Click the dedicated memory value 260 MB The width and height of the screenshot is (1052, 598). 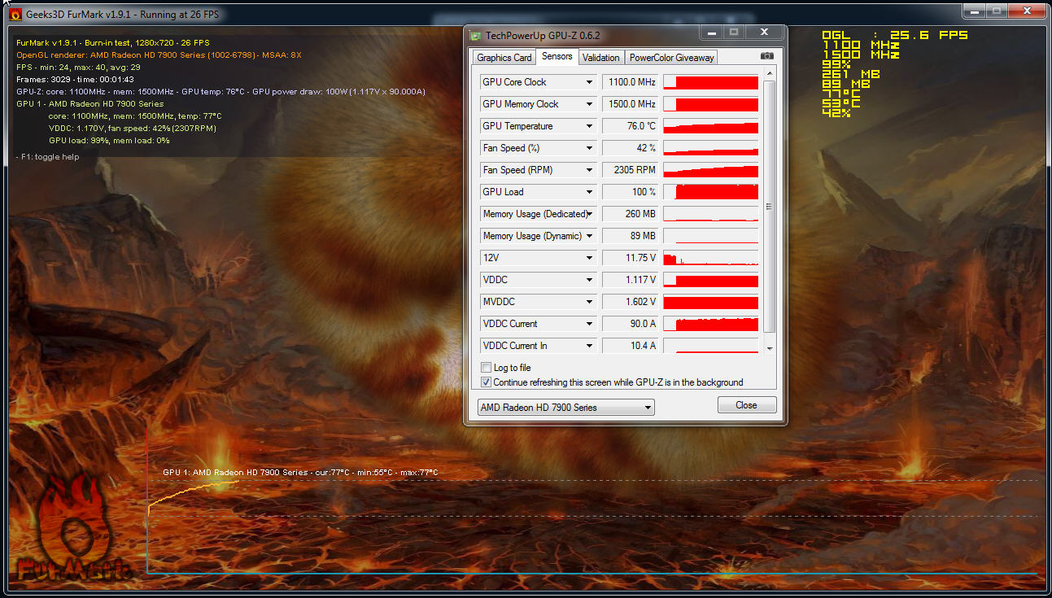631,214
